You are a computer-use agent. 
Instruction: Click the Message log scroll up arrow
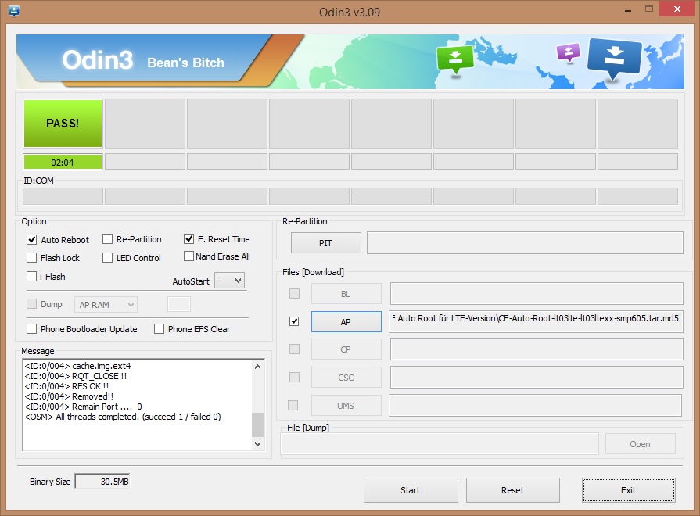(x=257, y=367)
